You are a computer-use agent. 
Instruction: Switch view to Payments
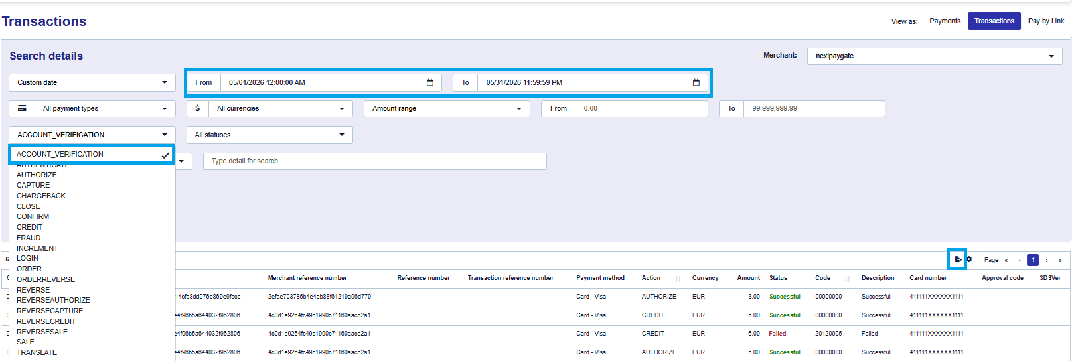pyautogui.click(x=945, y=21)
